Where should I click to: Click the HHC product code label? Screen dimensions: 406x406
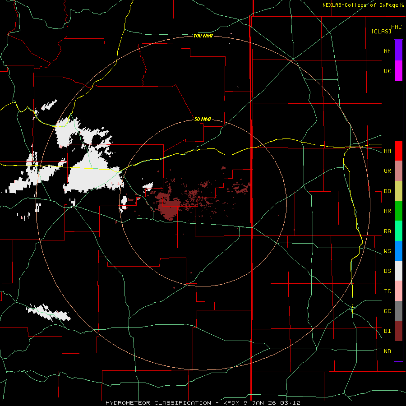click(396, 27)
